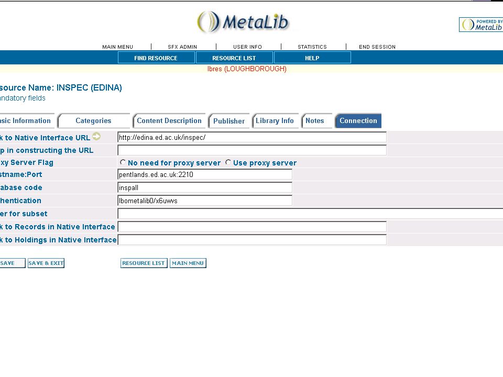This screenshot has width=503, height=377.
Task: Click the Hostname:Port field with pentlands.ed.ac.uk:2210
Action: coord(205,174)
